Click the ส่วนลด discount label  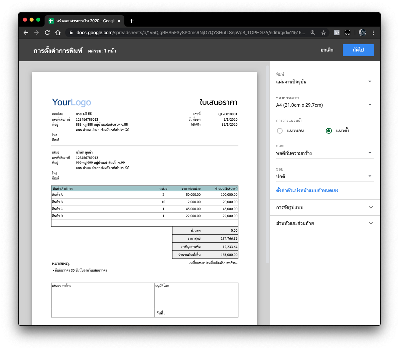coord(196,230)
